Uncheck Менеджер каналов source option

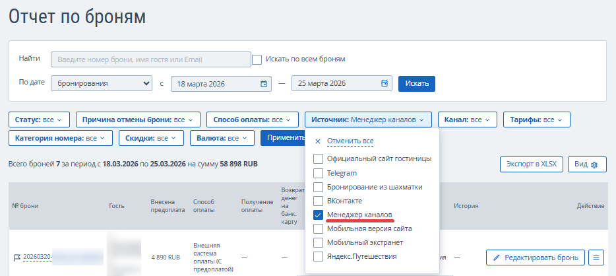pyautogui.click(x=319, y=215)
